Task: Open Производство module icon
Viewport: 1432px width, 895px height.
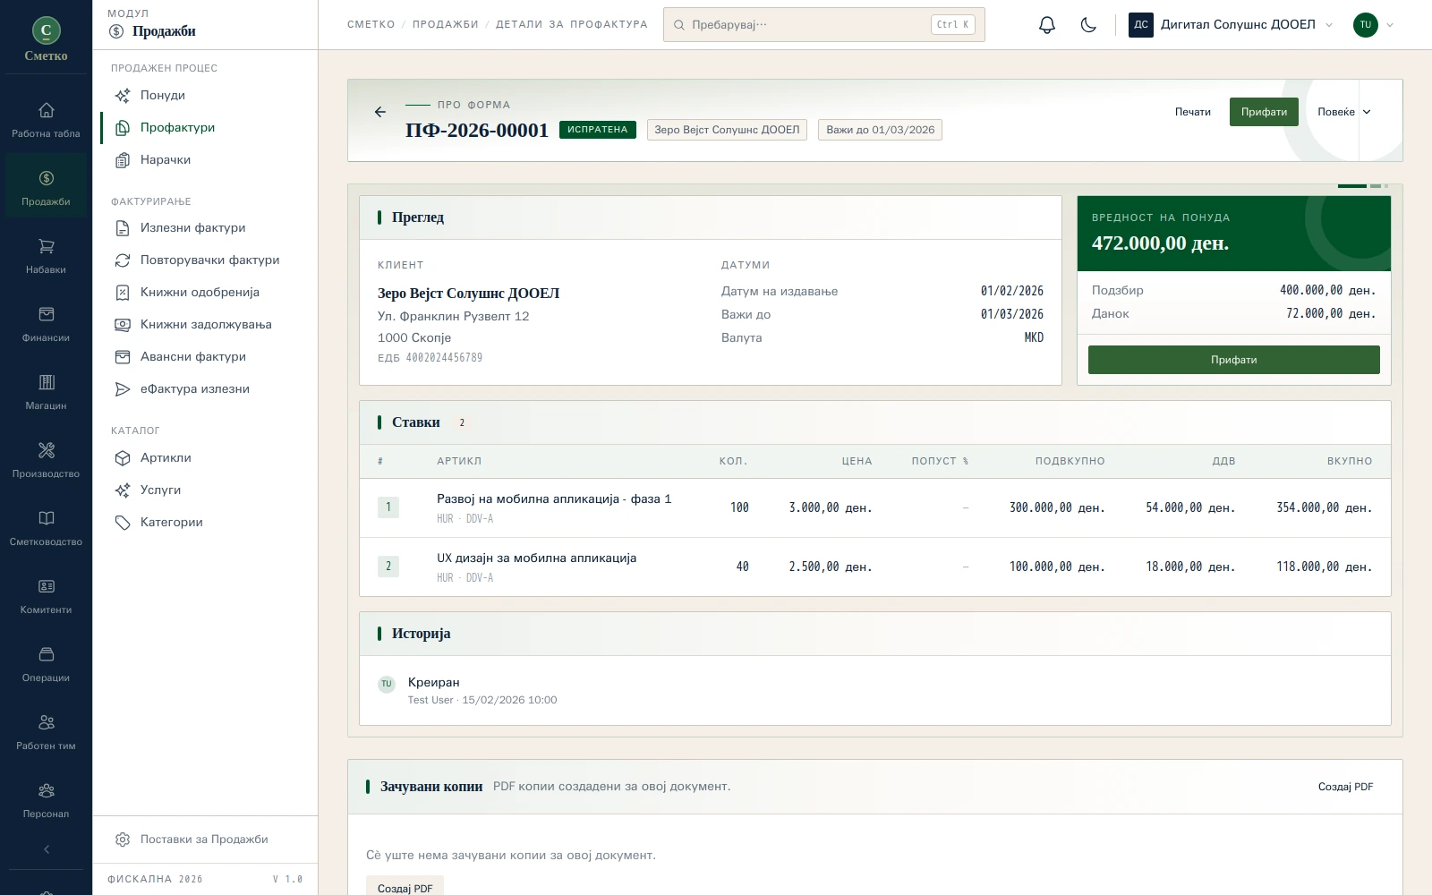Action: pyautogui.click(x=46, y=461)
